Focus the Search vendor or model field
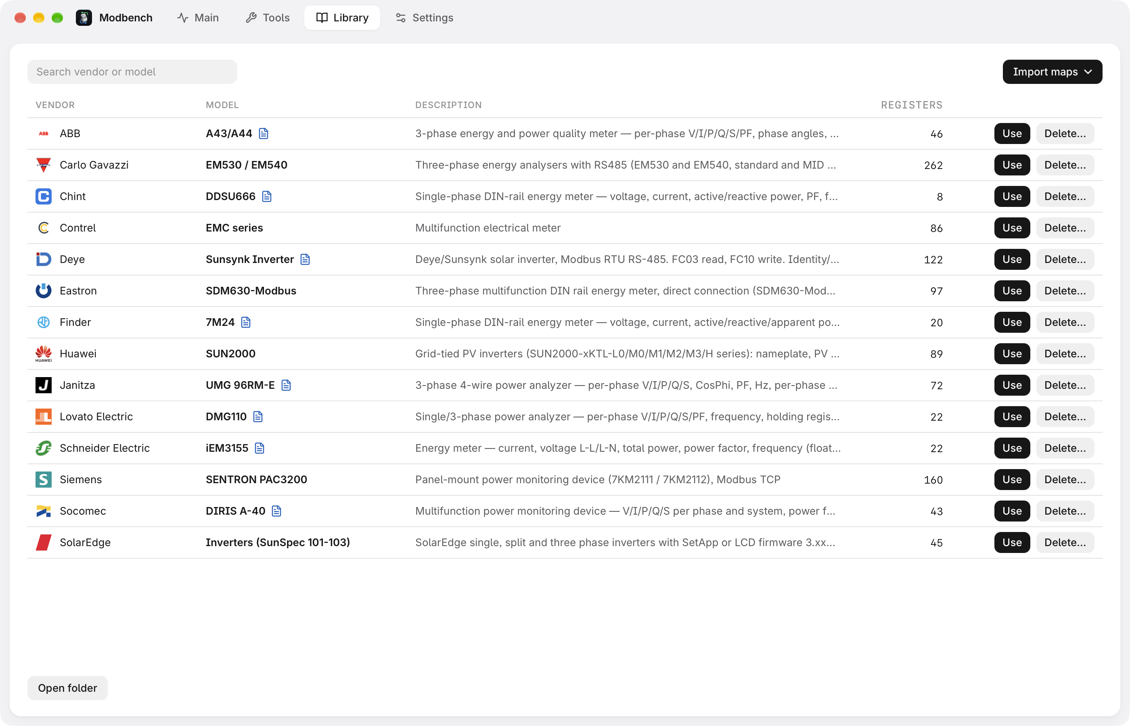Screen dimensions: 1130x726 point(132,72)
